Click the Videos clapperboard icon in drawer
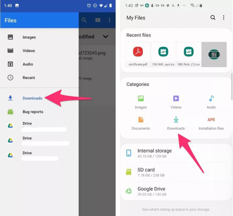Image resolution: width=233 pixels, height=216 pixels. pyautogui.click(x=10, y=51)
